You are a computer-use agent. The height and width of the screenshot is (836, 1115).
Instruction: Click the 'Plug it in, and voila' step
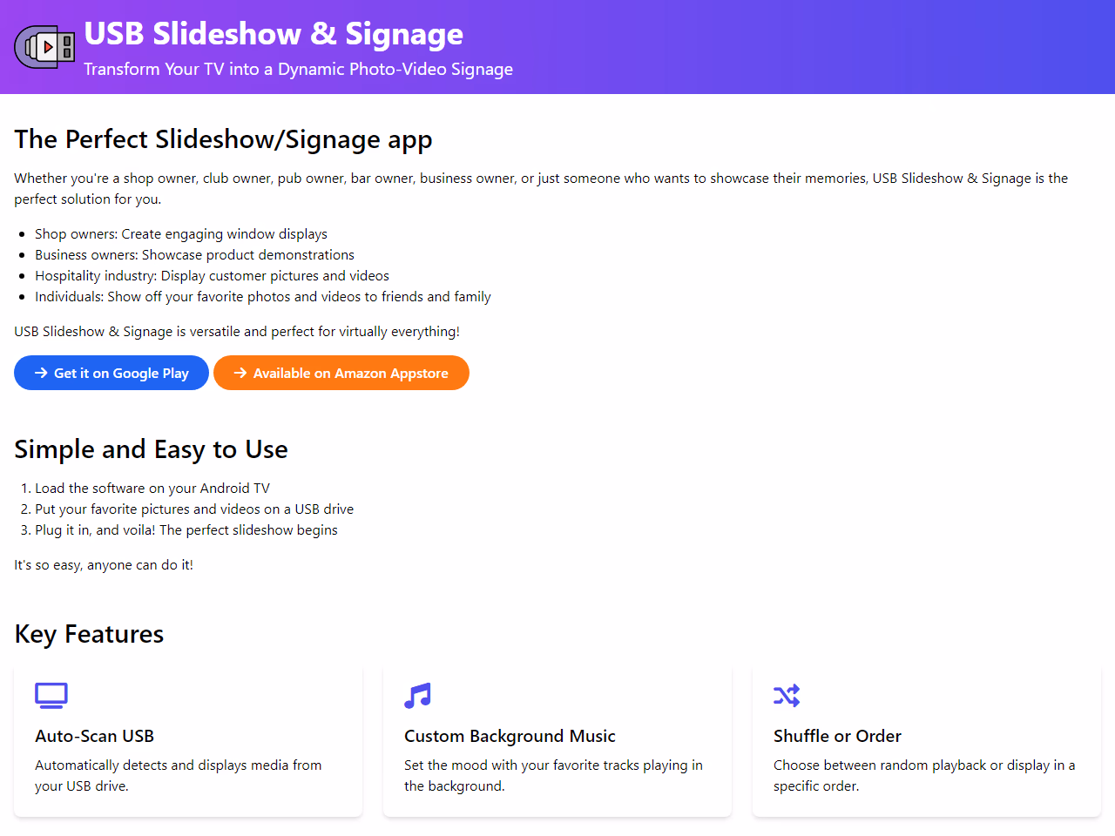[x=186, y=530]
